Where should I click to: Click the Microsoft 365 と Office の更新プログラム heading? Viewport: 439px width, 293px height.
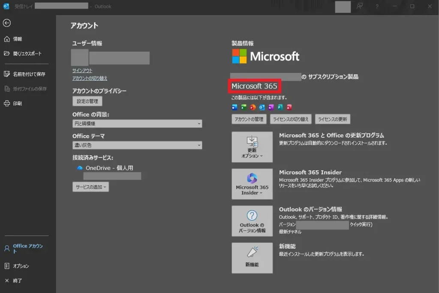point(331,135)
